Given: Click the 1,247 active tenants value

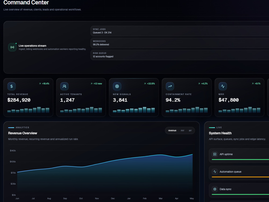Looking at the screenshot, I should (67, 100).
